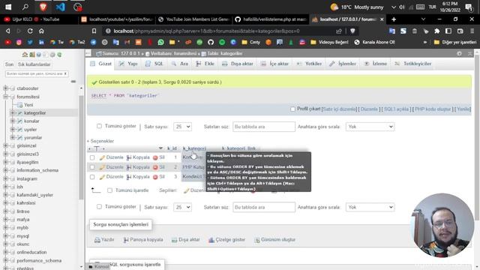Expand mysql database tree node
The width and height of the screenshot is (480, 270).
[5, 236]
